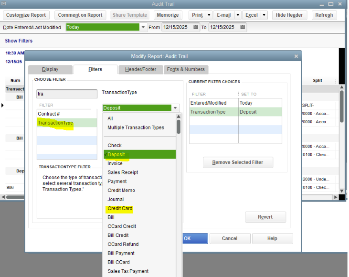Choose Multiple Transaction Types option
This screenshot has width=349, height=277.
139,128
